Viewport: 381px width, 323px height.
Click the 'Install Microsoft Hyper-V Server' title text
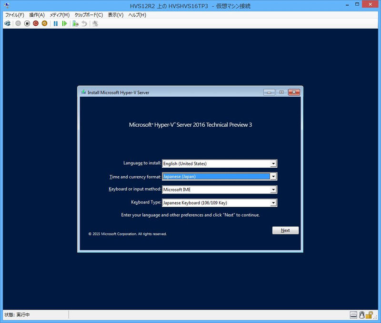pyautogui.click(x=118, y=92)
